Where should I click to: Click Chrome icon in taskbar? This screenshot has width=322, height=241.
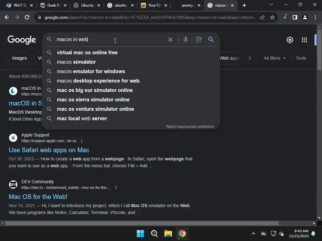pos(182,233)
